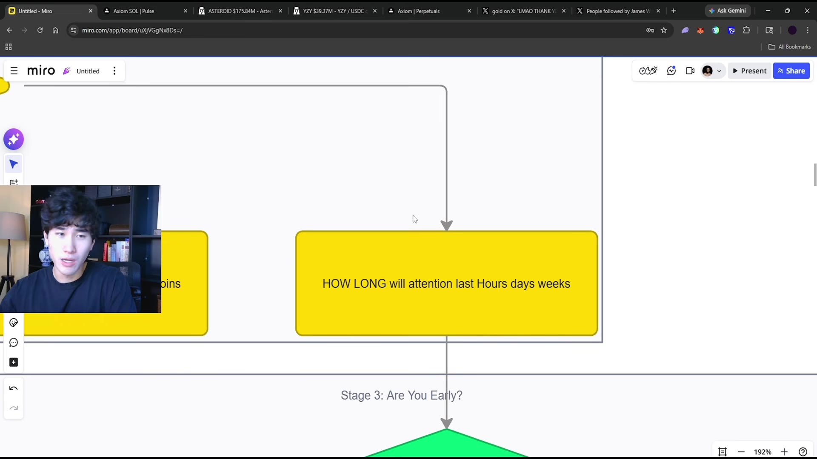Zoom in with the plus control
This screenshot has height=459, width=817.
tap(784, 452)
